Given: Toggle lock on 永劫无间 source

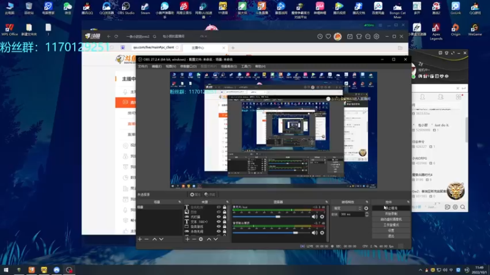Looking at the screenshot, I should 224,232.
